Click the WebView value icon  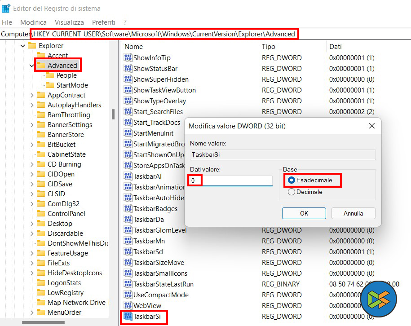click(128, 305)
